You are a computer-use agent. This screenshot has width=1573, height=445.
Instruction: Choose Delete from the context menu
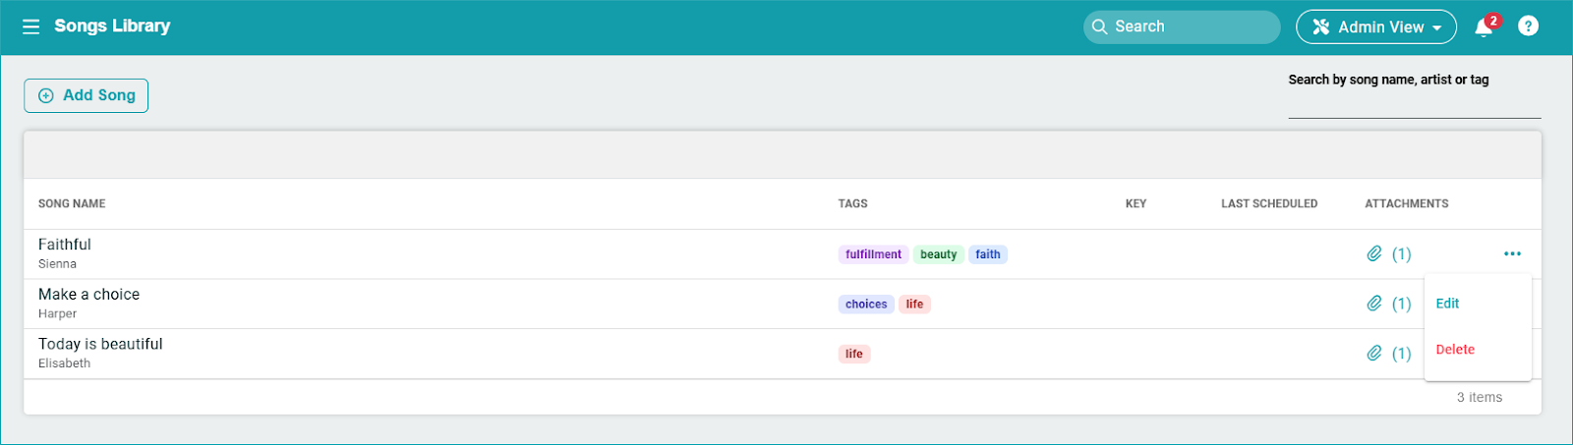[x=1455, y=350]
